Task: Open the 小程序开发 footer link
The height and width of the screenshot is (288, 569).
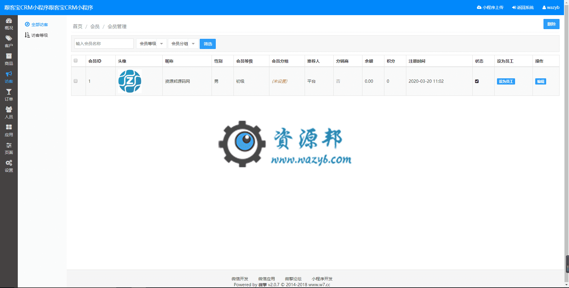Action: tap(322, 279)
